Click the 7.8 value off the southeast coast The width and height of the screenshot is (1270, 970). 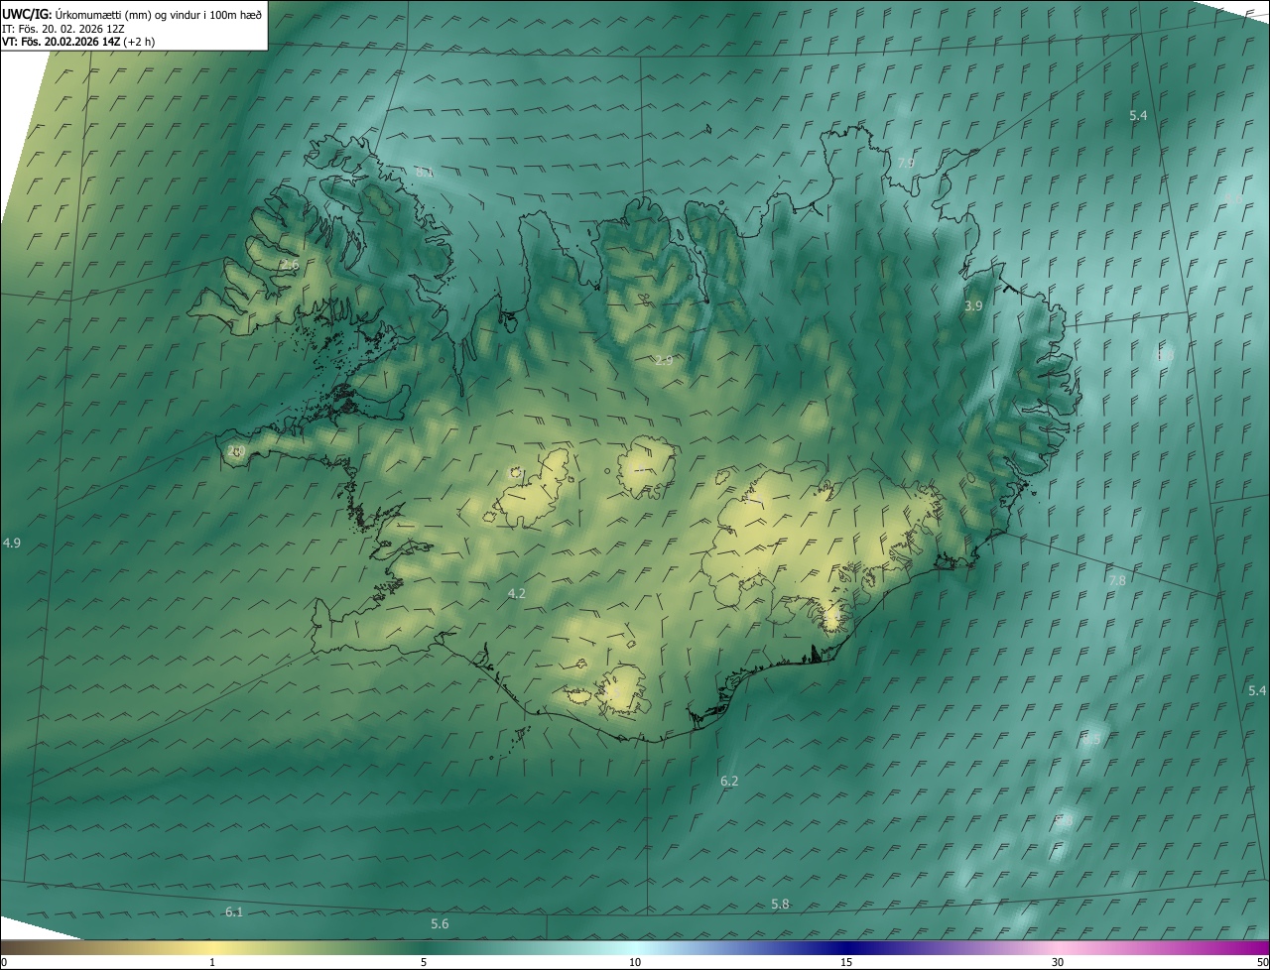pyautogui.click(x=1117, y=580)
